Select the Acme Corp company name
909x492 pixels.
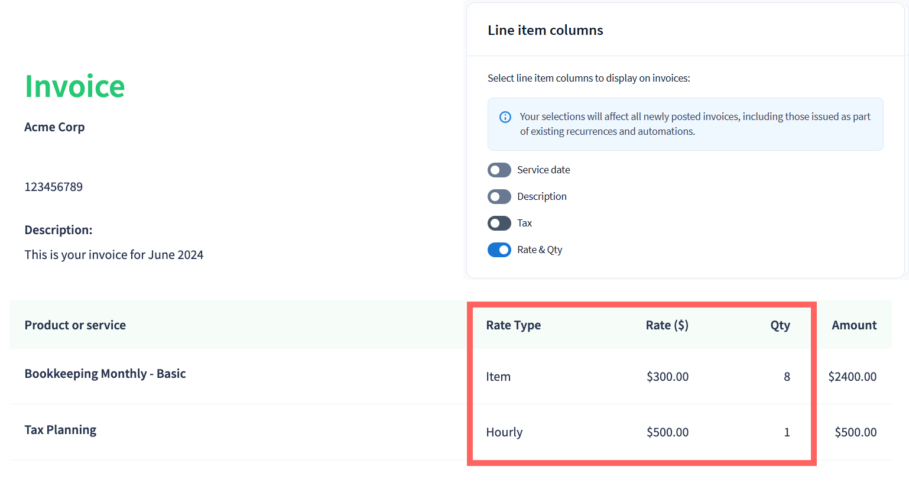coord(54,127)
